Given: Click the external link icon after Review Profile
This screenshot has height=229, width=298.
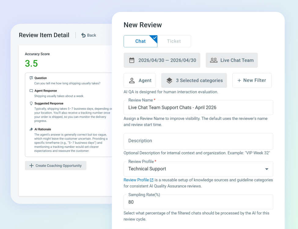Looking at the screenshot, I should (152, 180).
